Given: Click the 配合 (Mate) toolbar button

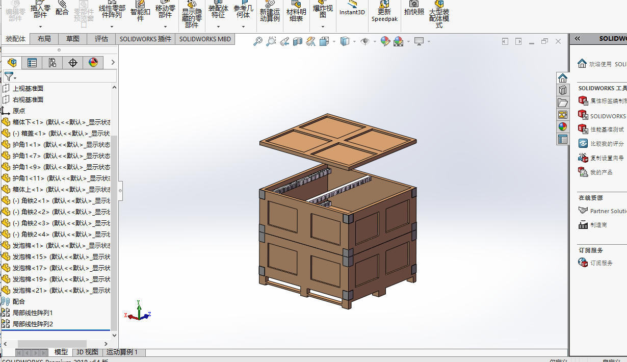Looking at the screenshot, I should [62, 9].
